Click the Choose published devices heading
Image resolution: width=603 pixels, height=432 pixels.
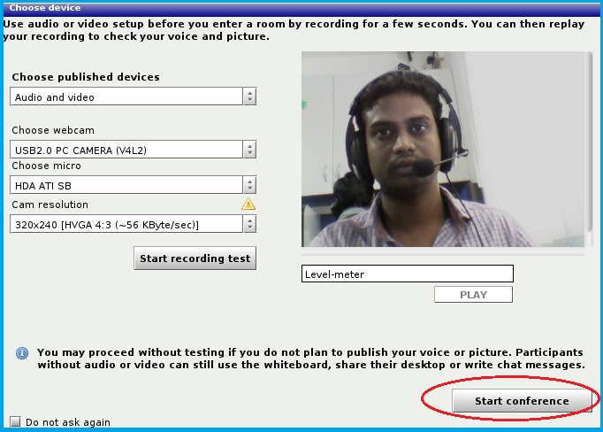(x=86, y=77)
